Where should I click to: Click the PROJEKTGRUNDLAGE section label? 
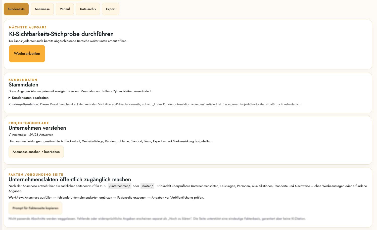click(x=29, y=123)
